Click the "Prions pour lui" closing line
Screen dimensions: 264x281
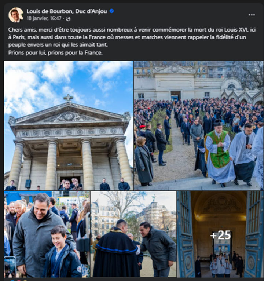(55, 53)
